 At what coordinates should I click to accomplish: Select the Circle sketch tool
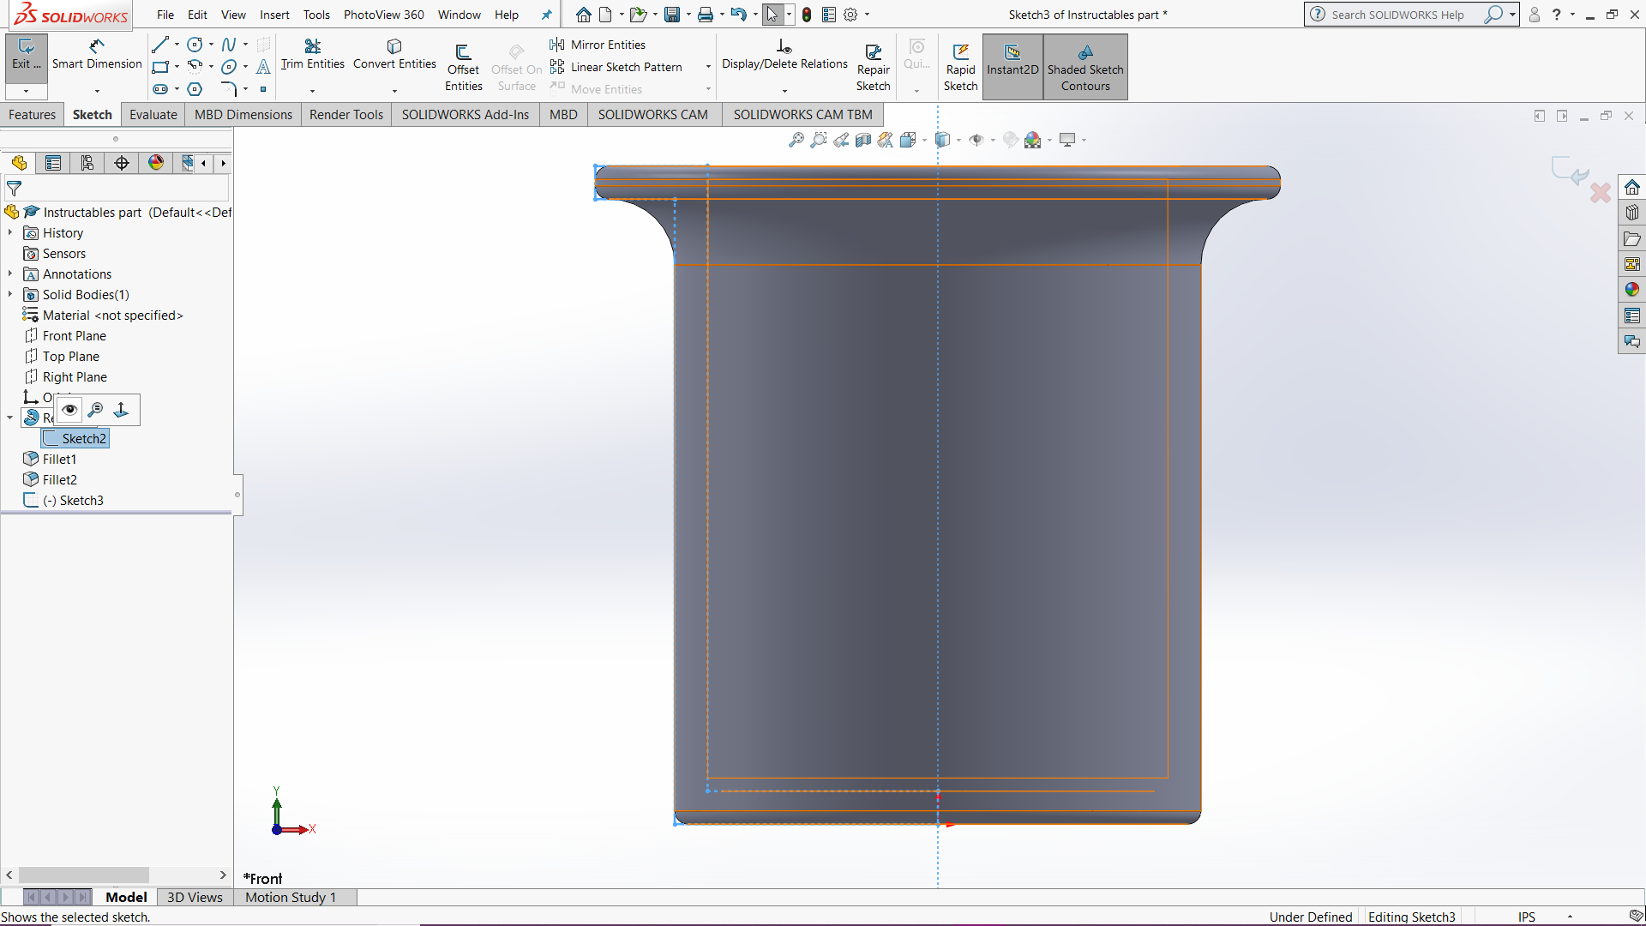[x=195, y=45]
